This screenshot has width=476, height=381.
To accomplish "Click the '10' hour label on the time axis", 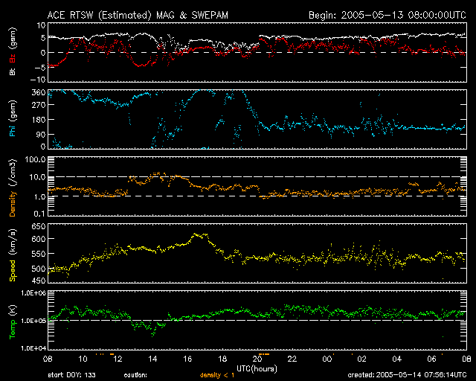I will pyautogui.click(x=83, y=359).
